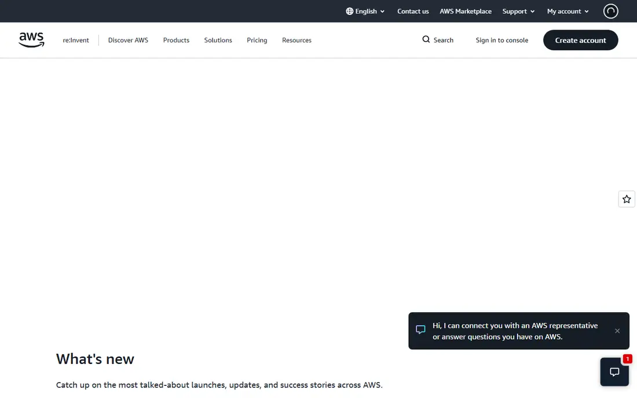Open the Products menu
Viewport: 637px width, 398px height.
pyautogui.click(x=176, y=40)
